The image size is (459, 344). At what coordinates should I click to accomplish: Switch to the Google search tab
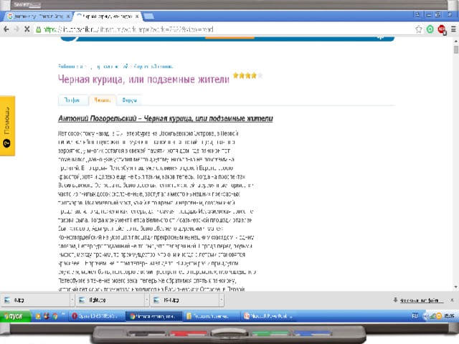[x=38, y=16]
